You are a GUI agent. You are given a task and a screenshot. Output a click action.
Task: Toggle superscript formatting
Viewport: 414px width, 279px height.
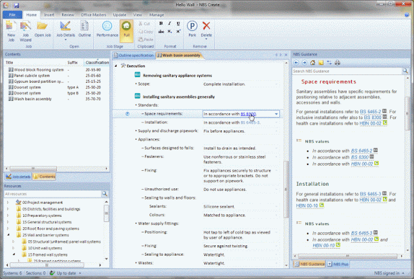(x=179, y=32)
